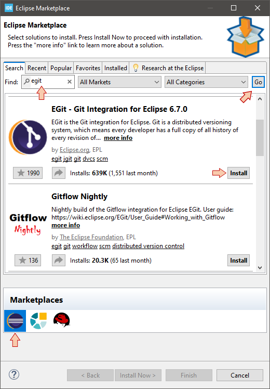Screen dimensions: 270x389
Task: Switch to the Popular tab
Action: [x=61, y=68]
